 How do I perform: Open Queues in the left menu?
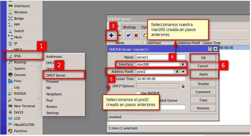point(20,75)
